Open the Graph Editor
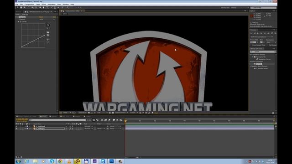The width and height of the screenshot is (292, 164). click(x=121, y=120)
